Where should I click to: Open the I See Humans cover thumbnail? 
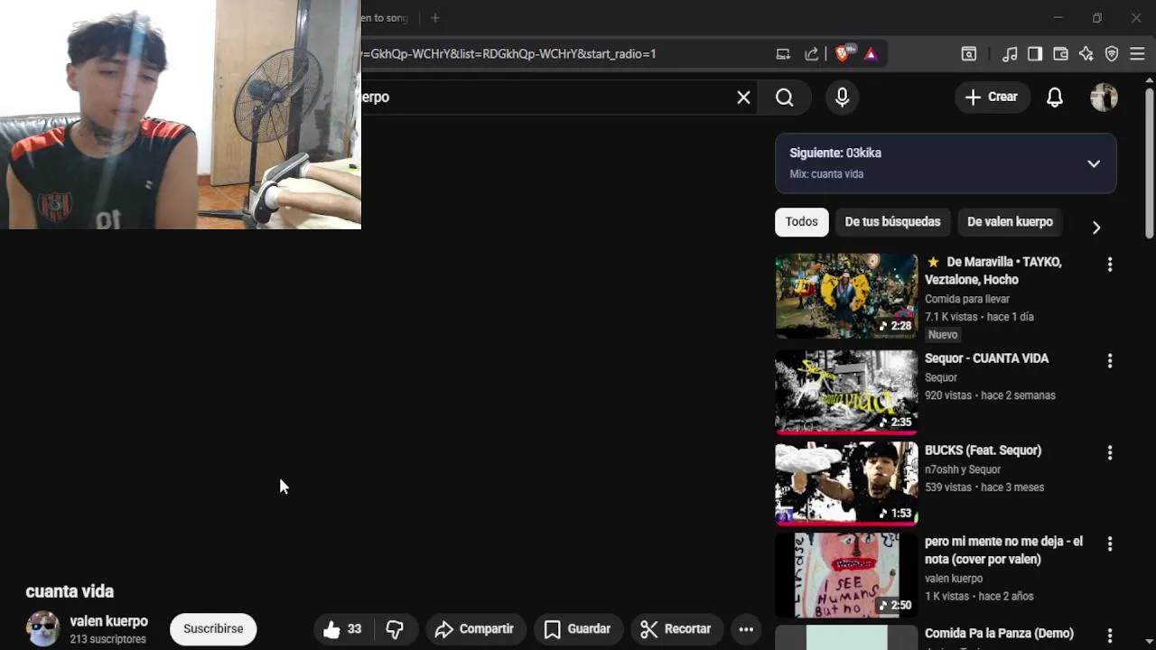[846, 575]
